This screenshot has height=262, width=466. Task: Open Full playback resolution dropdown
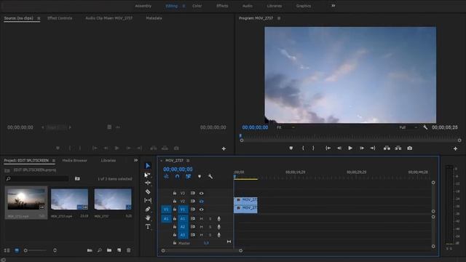[408, 127]
